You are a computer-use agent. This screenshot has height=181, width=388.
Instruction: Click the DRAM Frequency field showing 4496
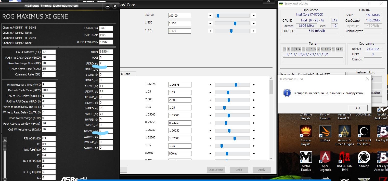point(106,42)
